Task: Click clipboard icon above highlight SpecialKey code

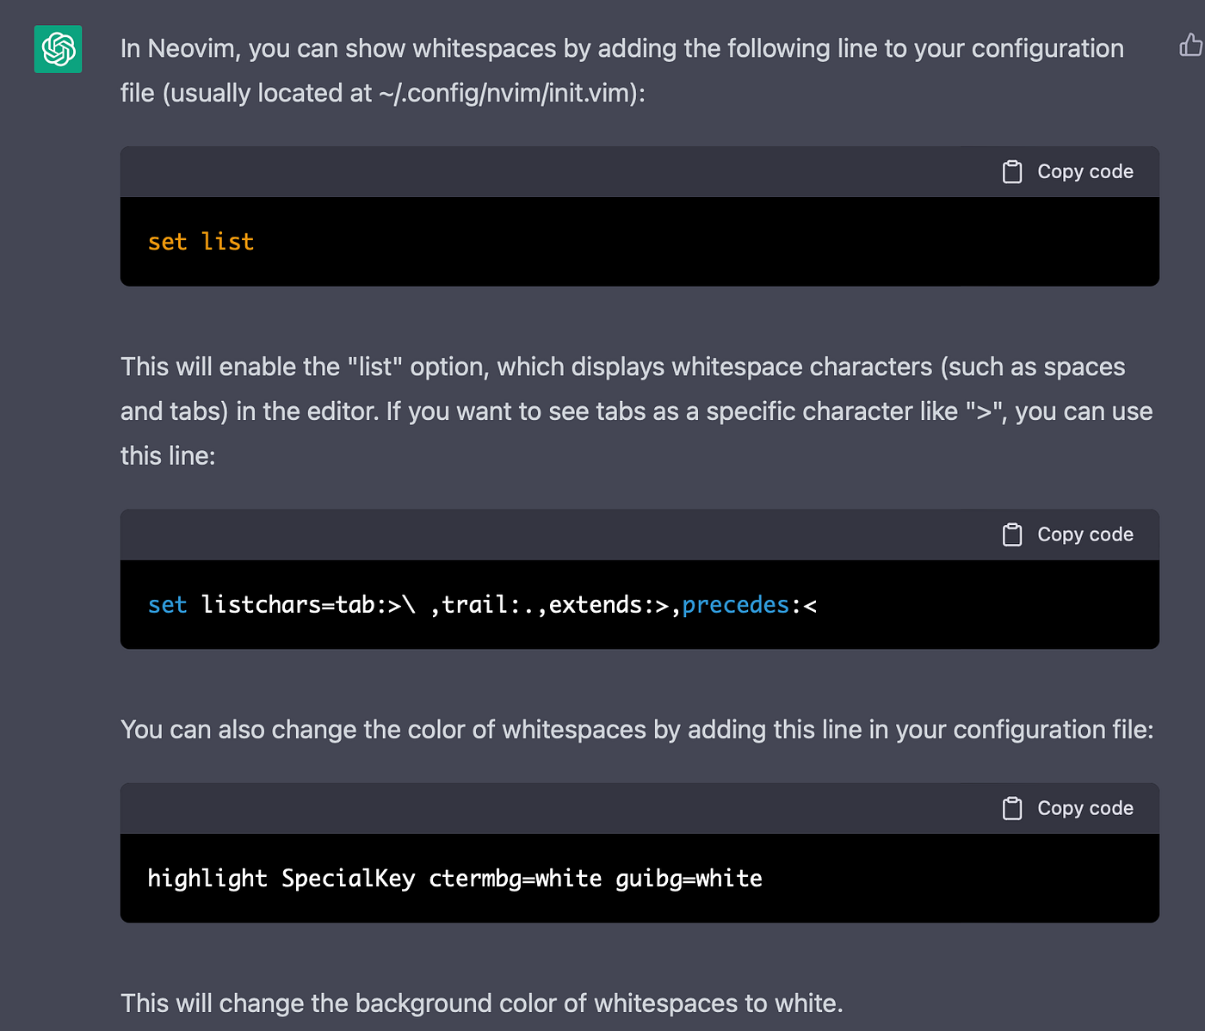Action: tap(1012, 809)
